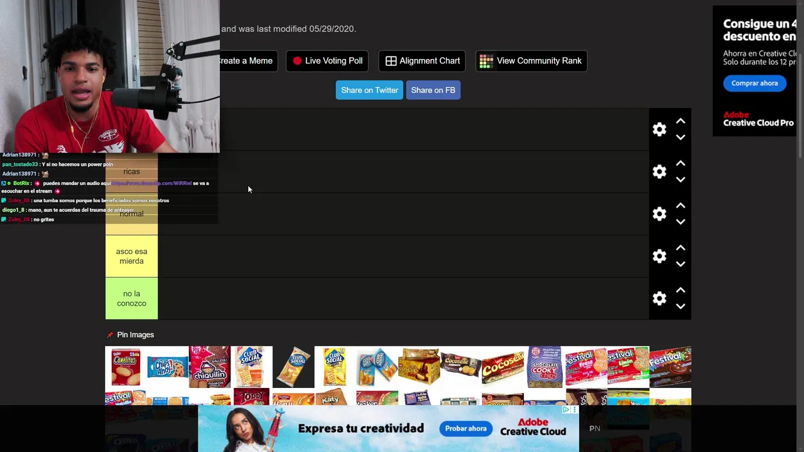The height and width of the screenshot is (452, 804).
Task: Move 'asco esa mierda' tier up
Action: [x=680, y=248]
